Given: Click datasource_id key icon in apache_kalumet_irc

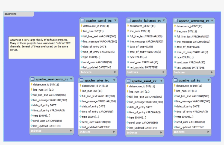Looking at the screenshot, I should pyautogui.click(x=128, y=26).
